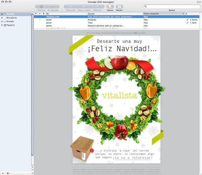Click the sidebar vertical scrollbar thumb
The image size is (202, 175).
coord(32,84)
